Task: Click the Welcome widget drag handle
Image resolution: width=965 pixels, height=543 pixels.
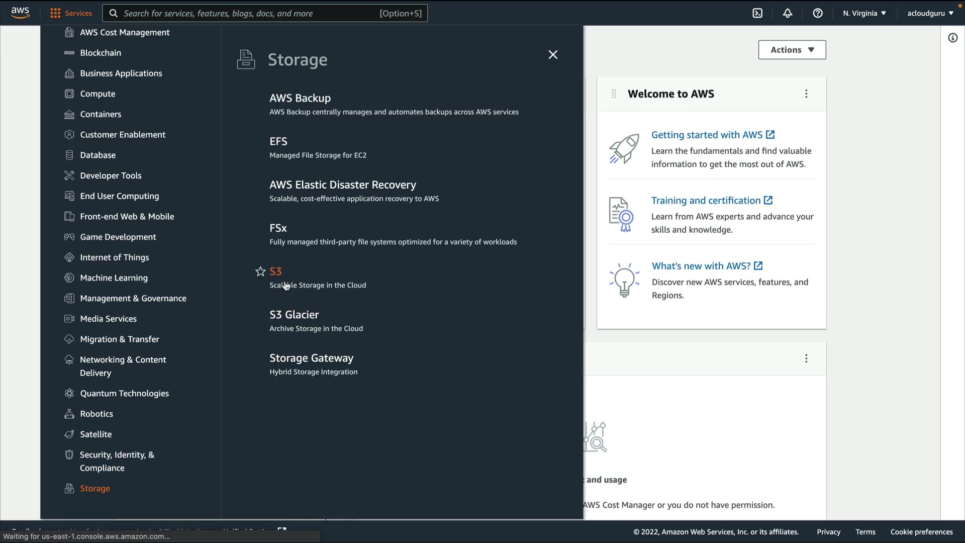Action: pos(614,94)
